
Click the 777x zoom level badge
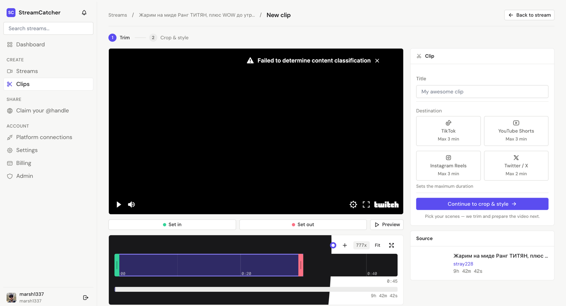[361, 245]
